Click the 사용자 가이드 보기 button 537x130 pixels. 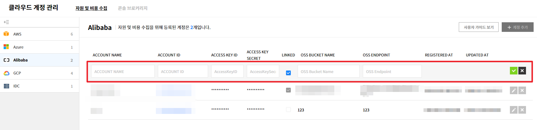(479, 27)
